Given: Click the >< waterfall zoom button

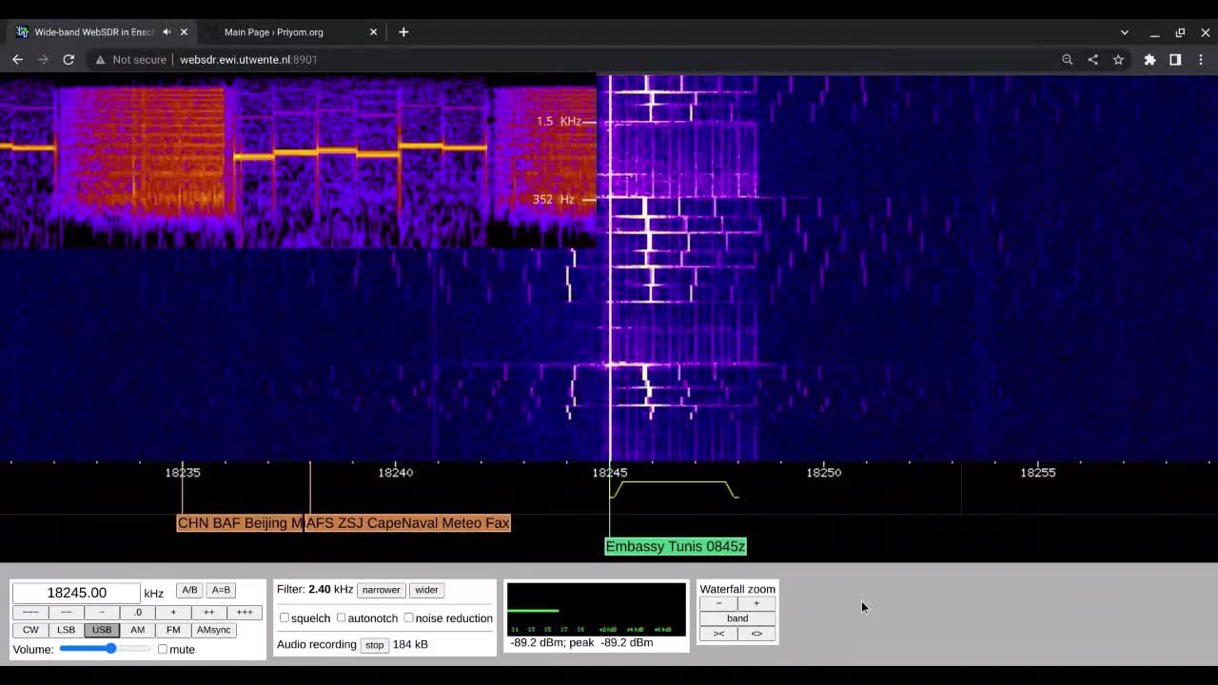Looking at the screenshot, I should [718, 634].
